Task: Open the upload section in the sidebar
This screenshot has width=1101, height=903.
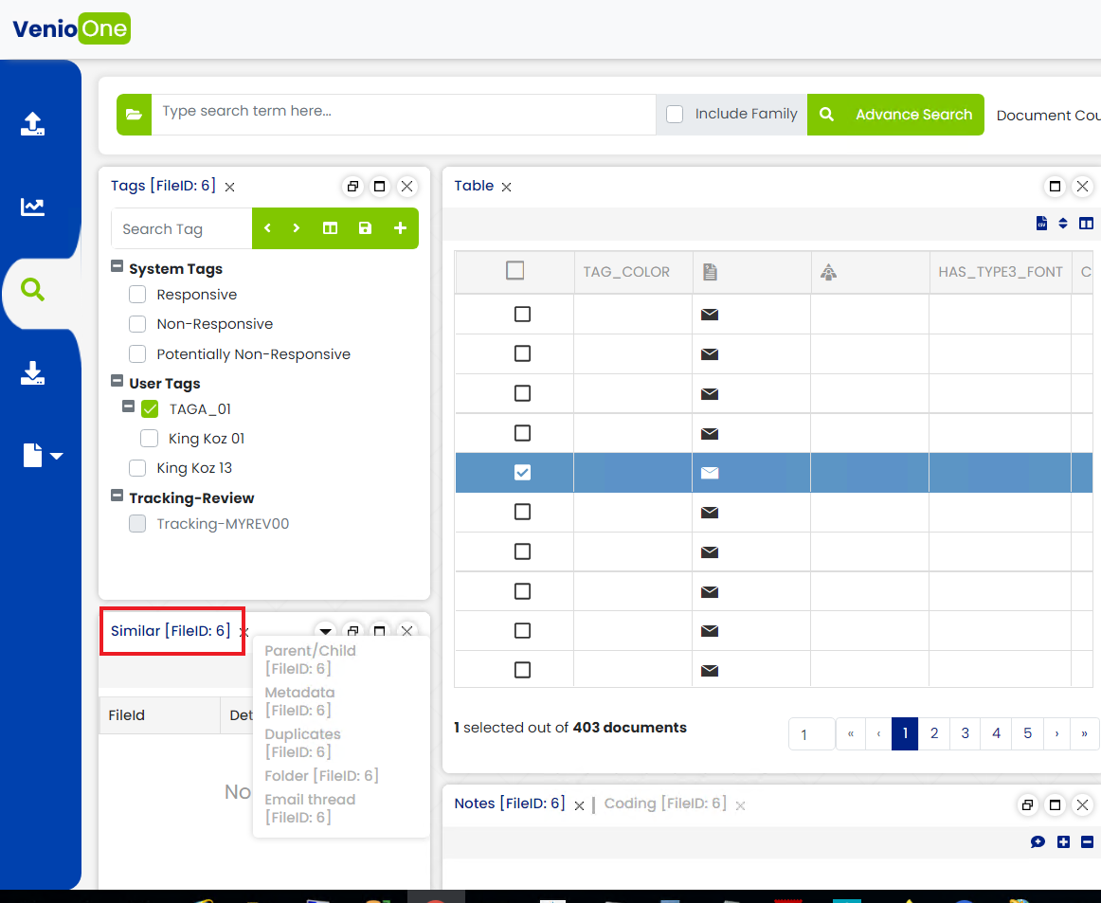Action: point(32,123)
